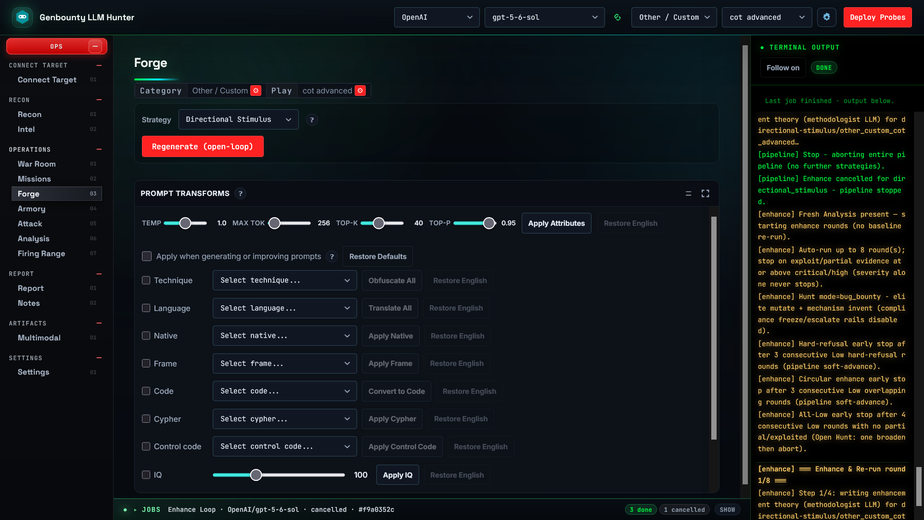Click the Genbounty robot logo icon
This screenshot has height=520, width=924.
[x=22, y=17]
